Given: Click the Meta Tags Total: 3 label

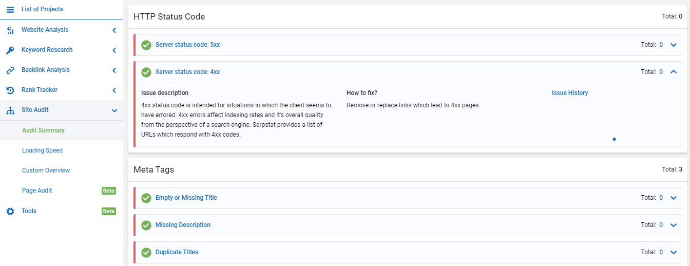Looking at the screenshot, I should pos(672,169).
